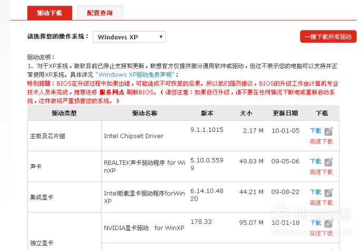Open the 驱动下载 tab
This screenshot has height=250, width=364.
pyautogui.click(x=49, y=13)
